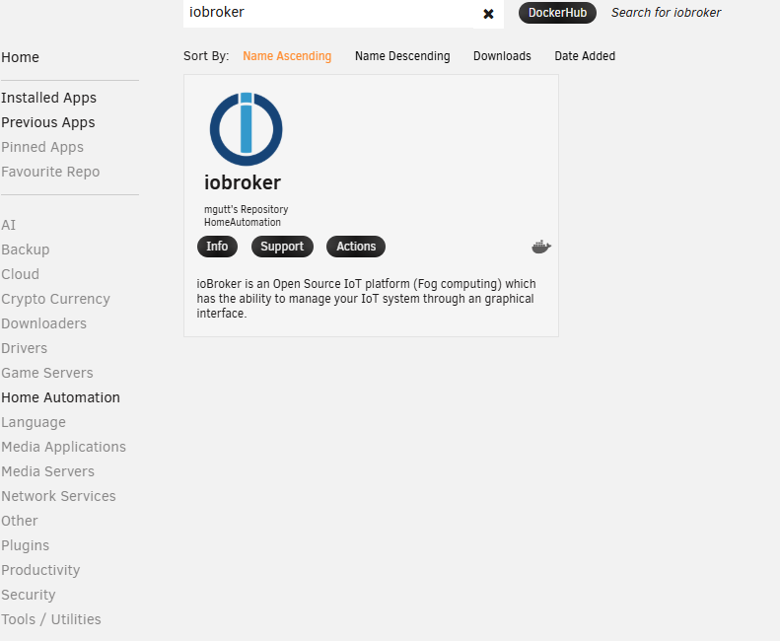This screenshot has height=641, width=780.
Task: Select the Other category
Action: click(x=20, y=521)
